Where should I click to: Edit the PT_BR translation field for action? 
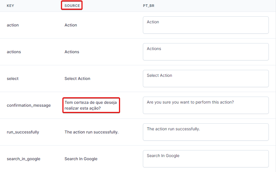[x=206, y=25]
